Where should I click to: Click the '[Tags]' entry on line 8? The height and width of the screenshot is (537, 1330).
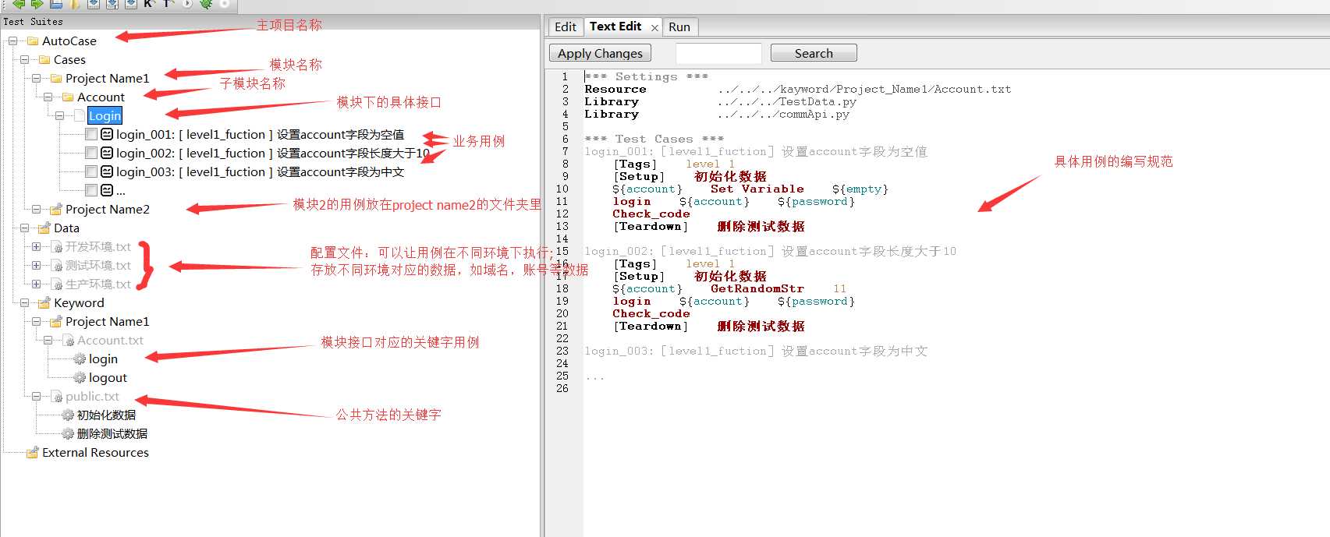635,164
